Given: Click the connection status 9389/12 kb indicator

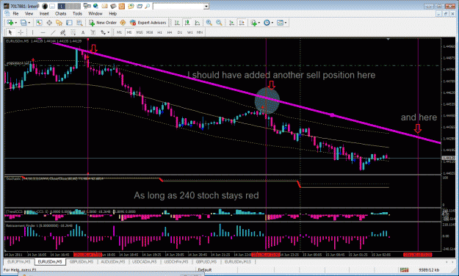Looking at the screenshot, I should point(429,270).
